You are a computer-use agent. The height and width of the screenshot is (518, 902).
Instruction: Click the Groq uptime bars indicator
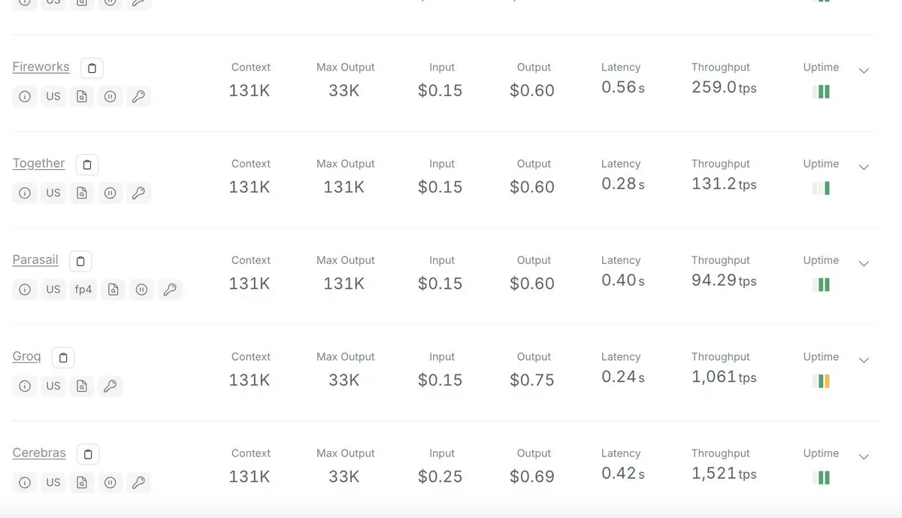[821, 381]
